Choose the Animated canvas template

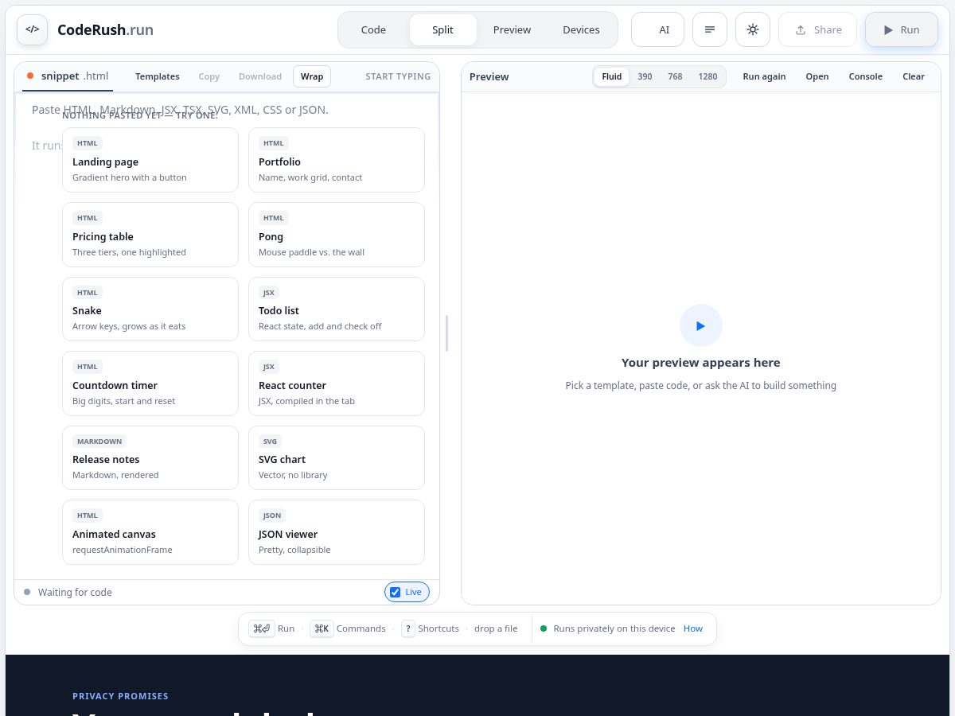(150, 532)
